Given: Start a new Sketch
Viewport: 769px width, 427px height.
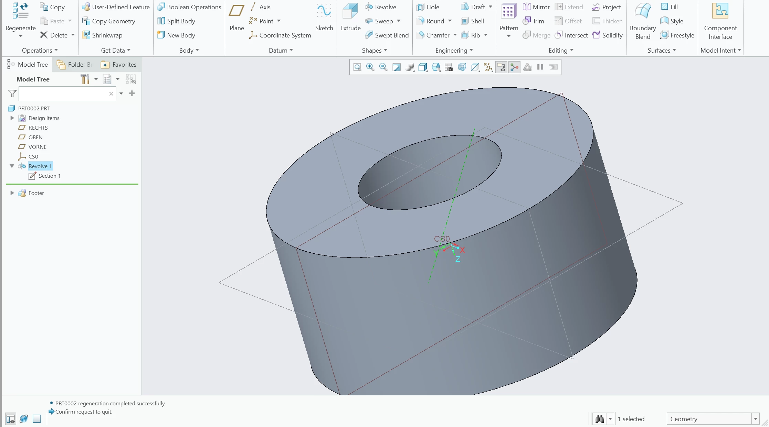Looking at the screenshot, I should pos(324,17).
